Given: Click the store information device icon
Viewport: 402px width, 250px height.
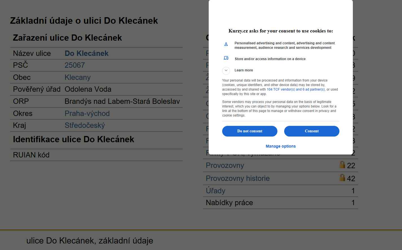Looking at the screenshot, I should (226, 58).
